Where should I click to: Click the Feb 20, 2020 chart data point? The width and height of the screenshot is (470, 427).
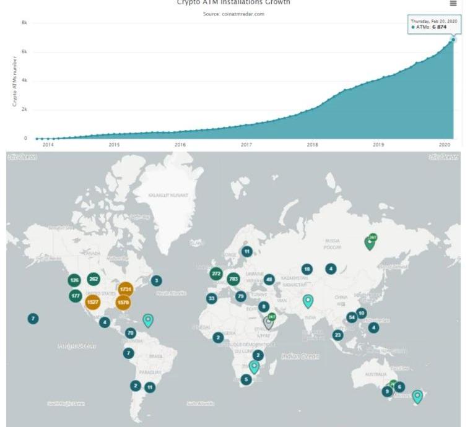click(x=453, y=40)
